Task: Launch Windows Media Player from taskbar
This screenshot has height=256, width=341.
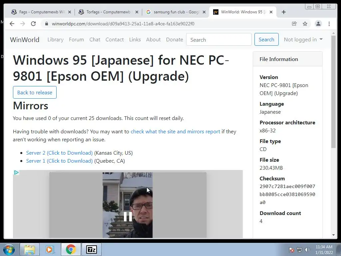Action: click(50, 249)
